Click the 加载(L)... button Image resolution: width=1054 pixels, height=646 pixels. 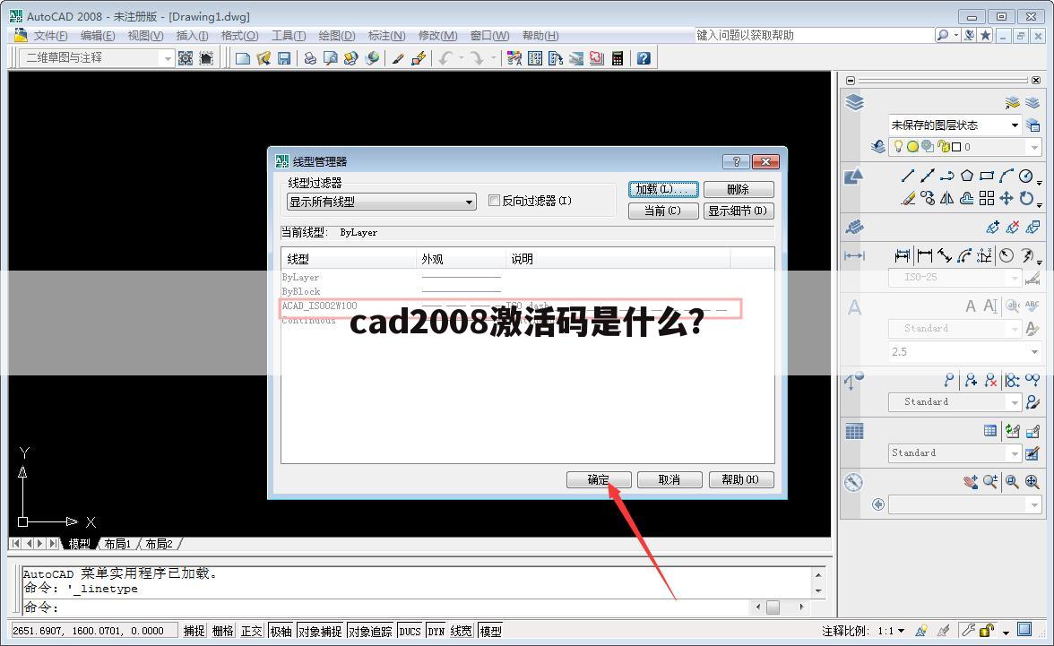click(663, 190)
